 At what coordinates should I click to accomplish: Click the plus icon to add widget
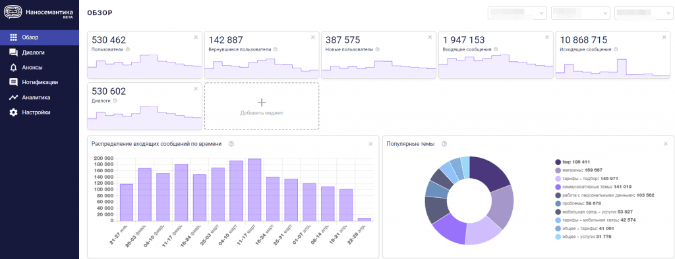pos(262,103)
